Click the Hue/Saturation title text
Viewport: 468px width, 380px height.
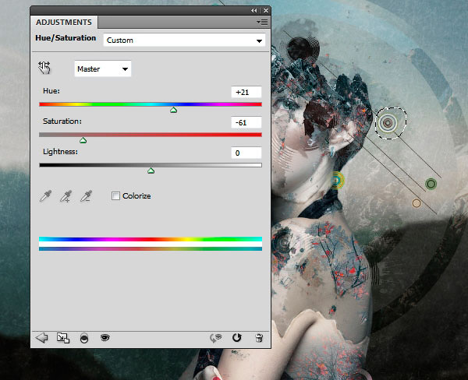coord(66,38)
